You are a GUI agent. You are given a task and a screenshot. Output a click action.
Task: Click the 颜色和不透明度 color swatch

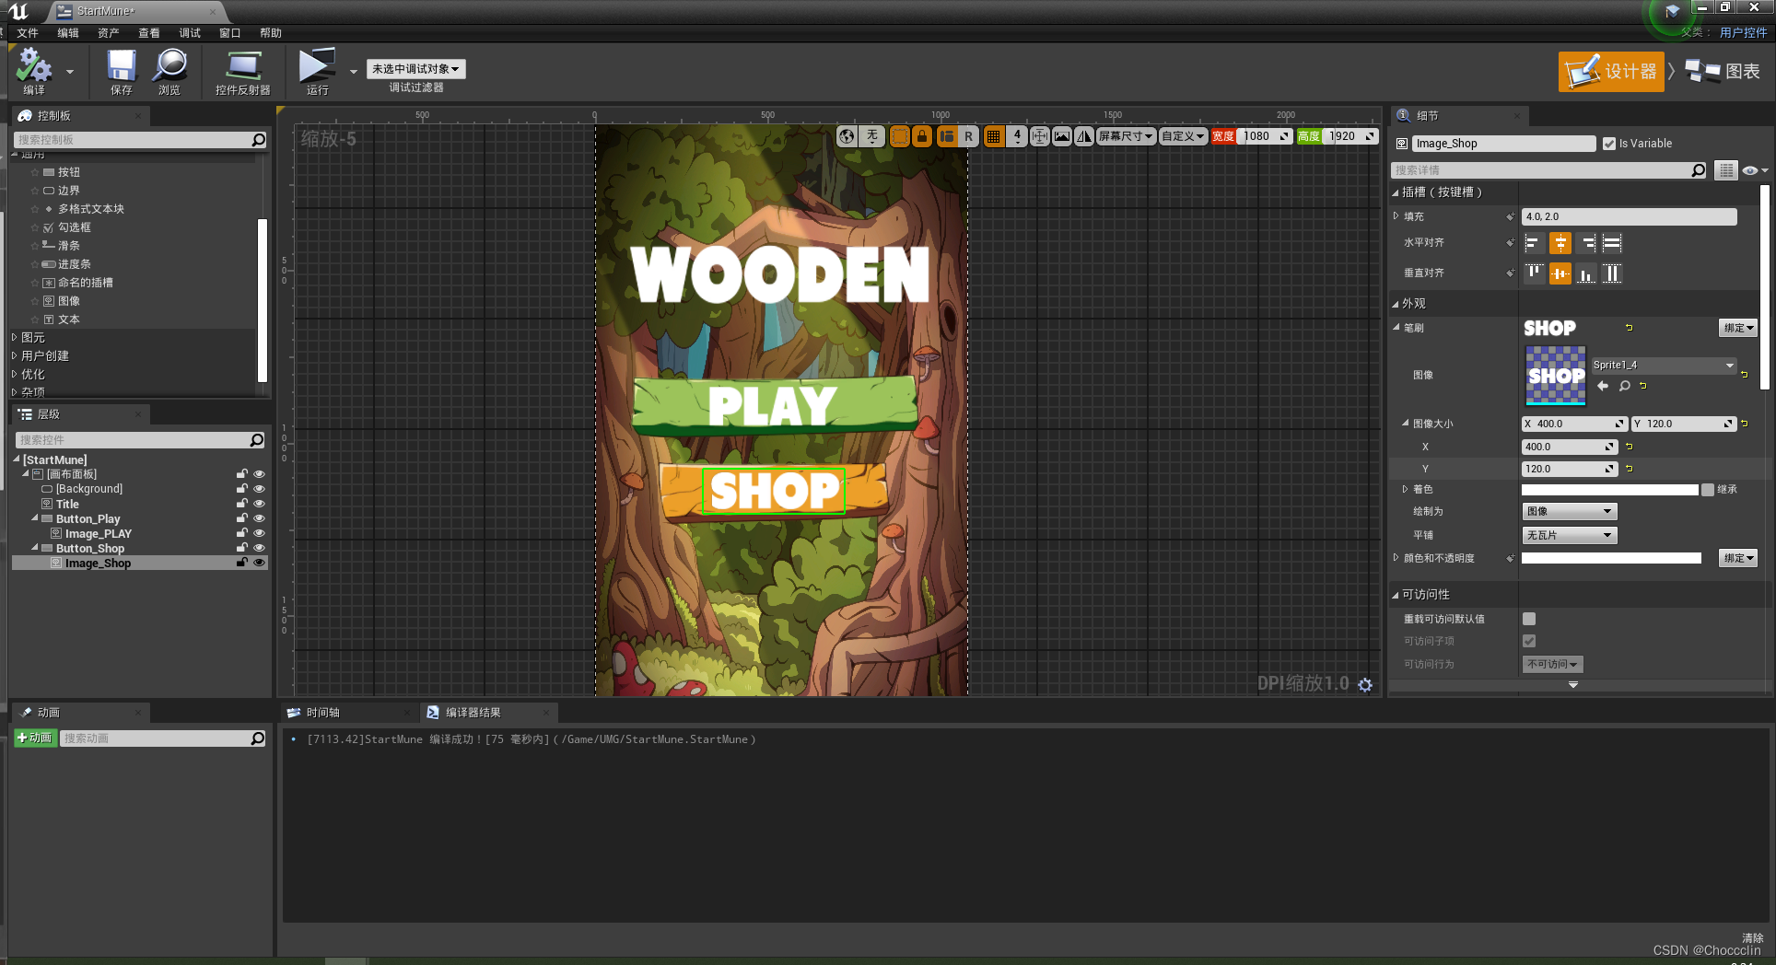tap(1611, 558)
